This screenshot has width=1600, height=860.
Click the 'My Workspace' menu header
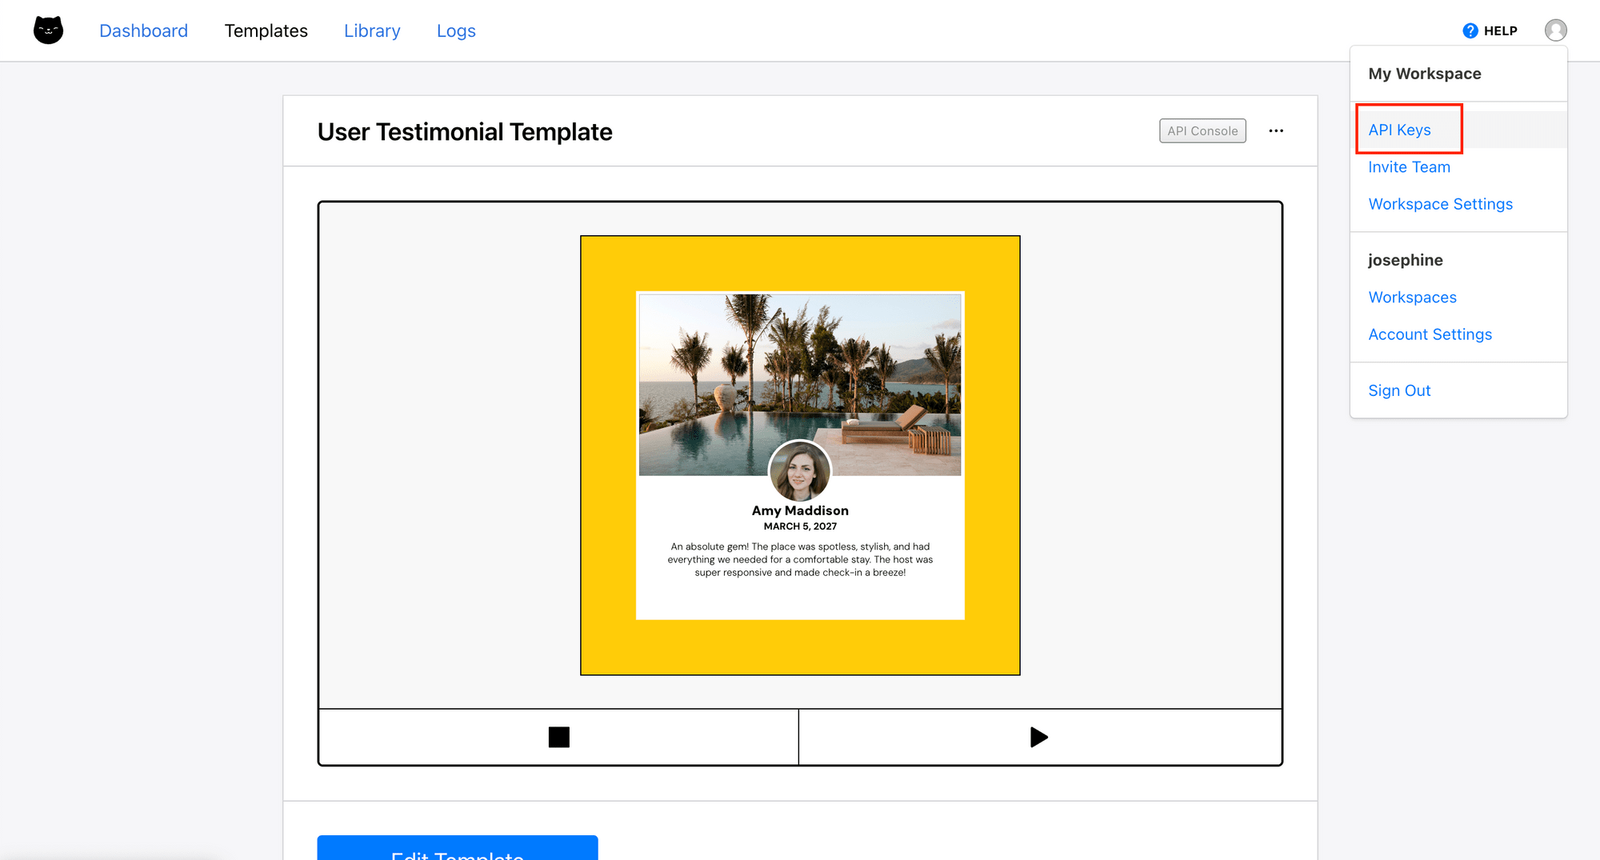coord(1424,74)
